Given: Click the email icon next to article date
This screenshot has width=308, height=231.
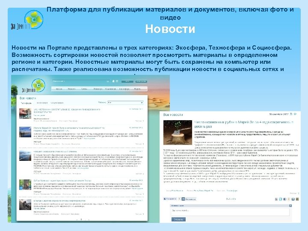Looking at the screenshot, I should [295, 114].
